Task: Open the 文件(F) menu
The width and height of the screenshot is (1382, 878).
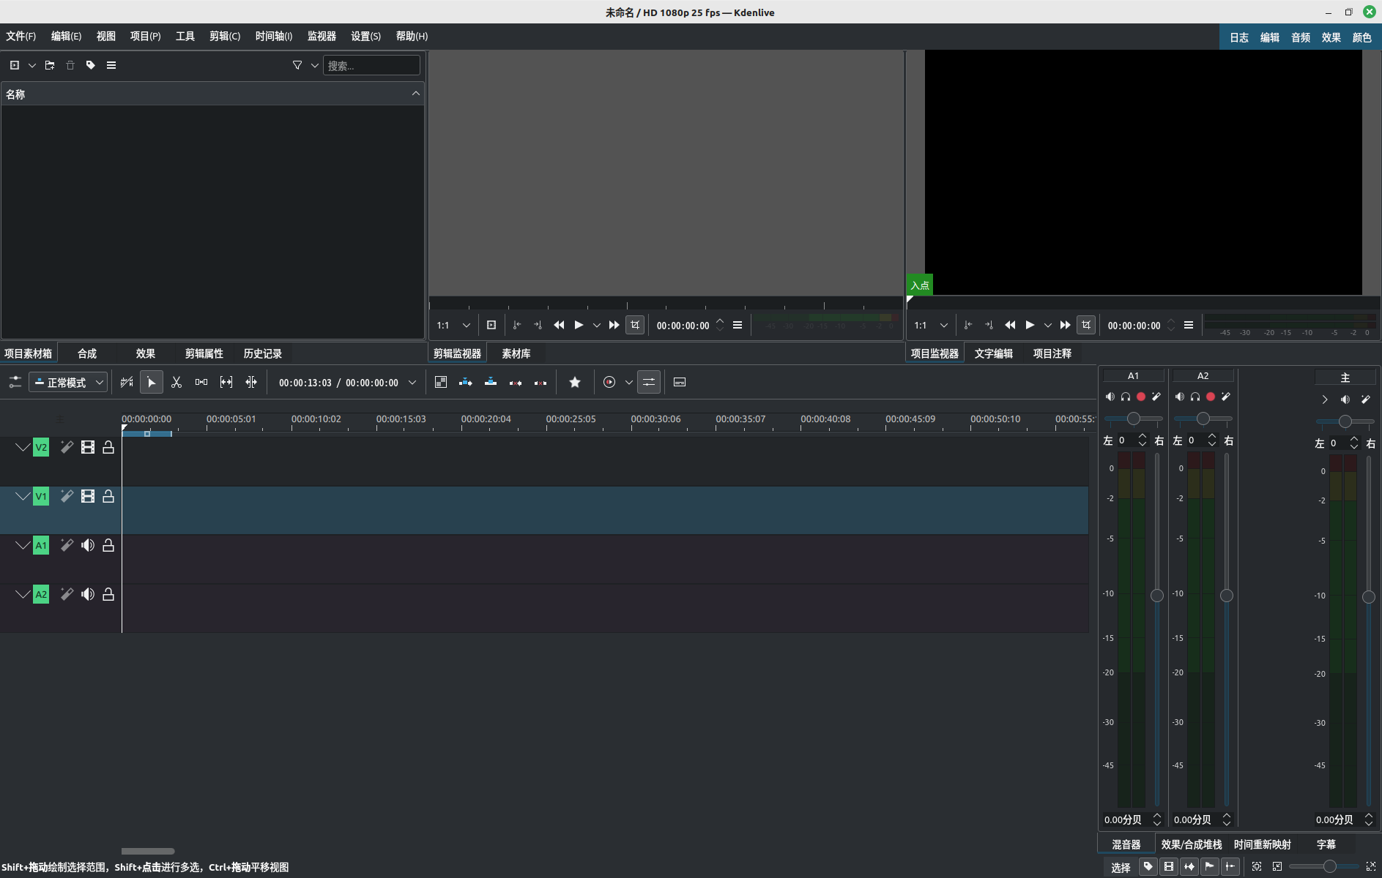Action: click(x=21, y=36)
